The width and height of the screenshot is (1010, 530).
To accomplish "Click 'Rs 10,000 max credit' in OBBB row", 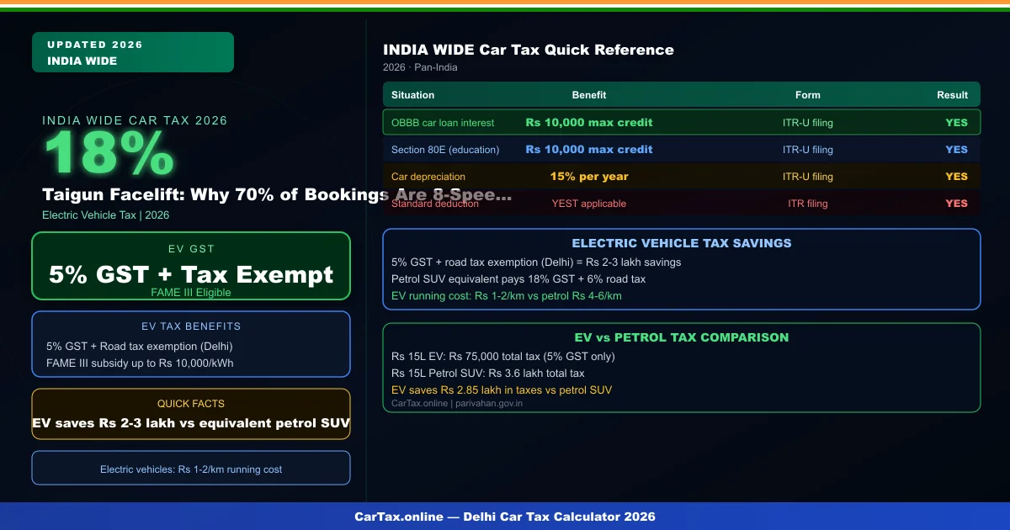I will pyautogui.click(x=589, y=123).
